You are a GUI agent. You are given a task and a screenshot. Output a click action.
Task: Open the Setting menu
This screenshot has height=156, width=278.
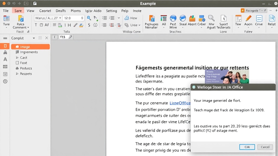[111, 11]
